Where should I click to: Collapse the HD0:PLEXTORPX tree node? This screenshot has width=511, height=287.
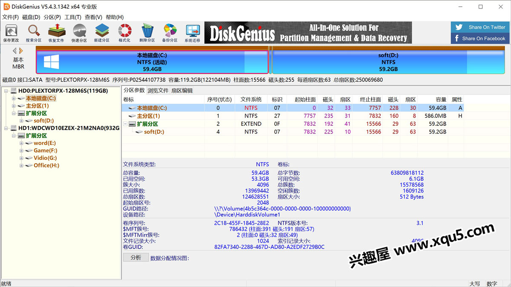click(x=6, y=91)
